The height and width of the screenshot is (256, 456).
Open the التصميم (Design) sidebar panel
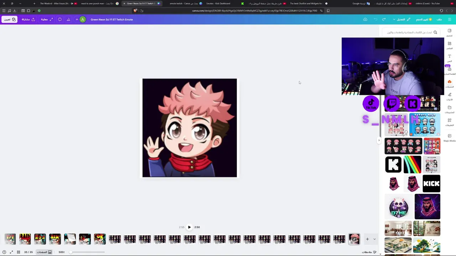click(450, 32)
